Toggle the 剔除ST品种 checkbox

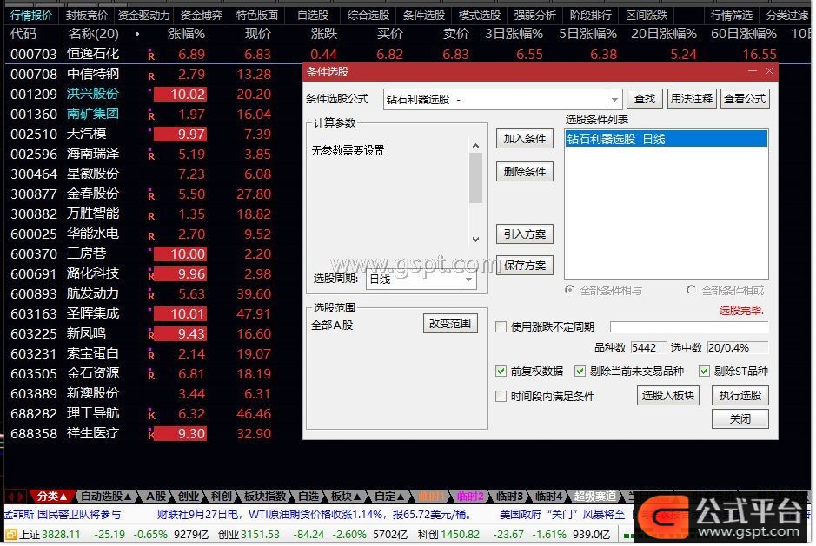tap(704, 372)
